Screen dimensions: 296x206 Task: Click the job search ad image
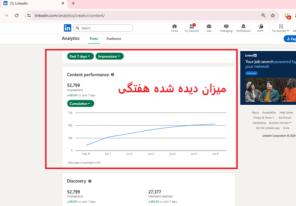[270, 90]
